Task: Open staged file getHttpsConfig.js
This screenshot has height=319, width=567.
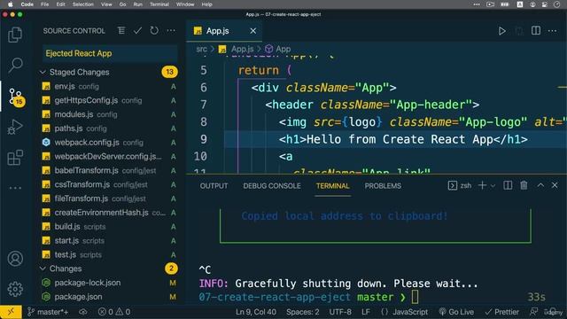Action: (108, 100)
